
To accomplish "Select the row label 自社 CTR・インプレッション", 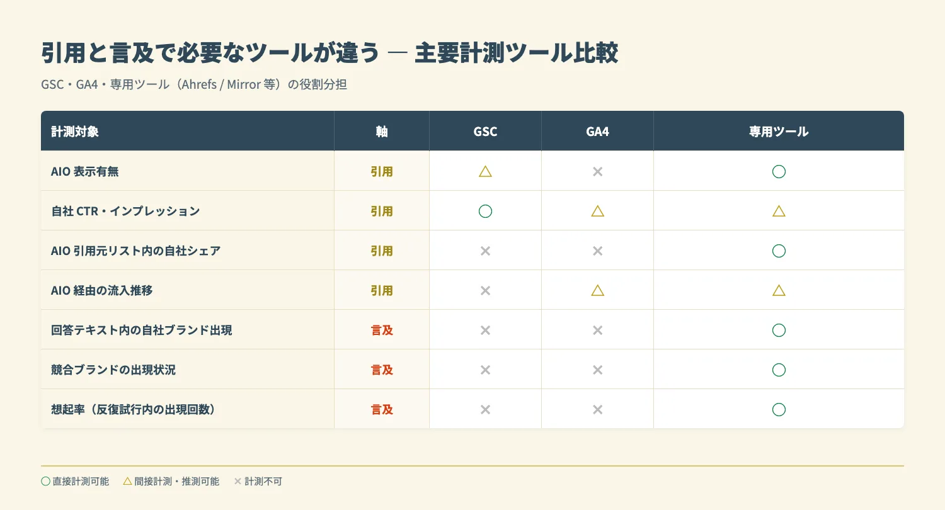I will click(125, 211).
